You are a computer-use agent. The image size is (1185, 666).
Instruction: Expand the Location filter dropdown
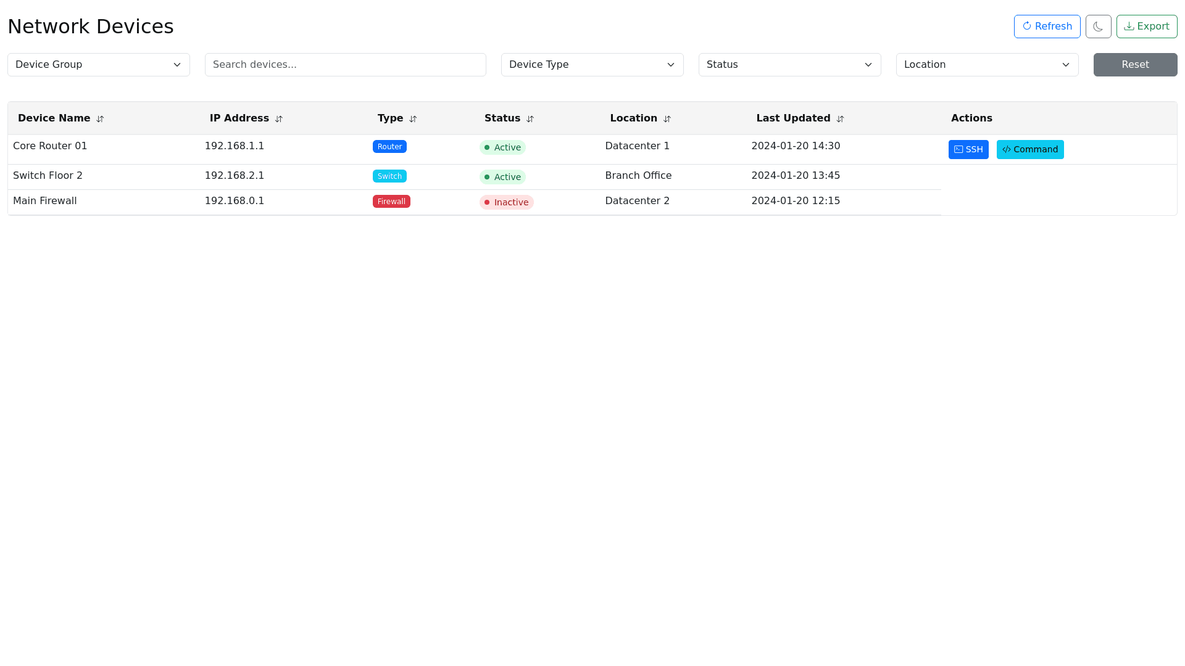[x=987, y=65]
